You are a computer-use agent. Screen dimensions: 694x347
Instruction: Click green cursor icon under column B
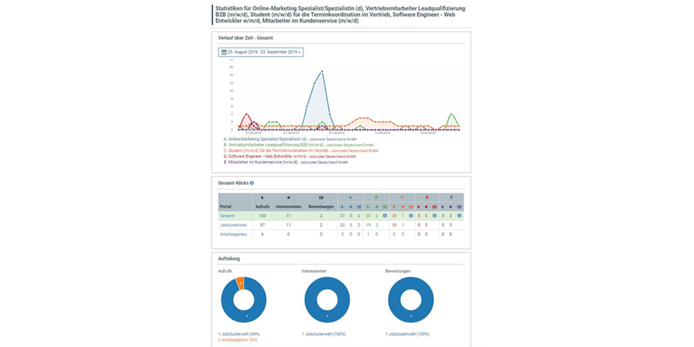click(x=368, y=206)
